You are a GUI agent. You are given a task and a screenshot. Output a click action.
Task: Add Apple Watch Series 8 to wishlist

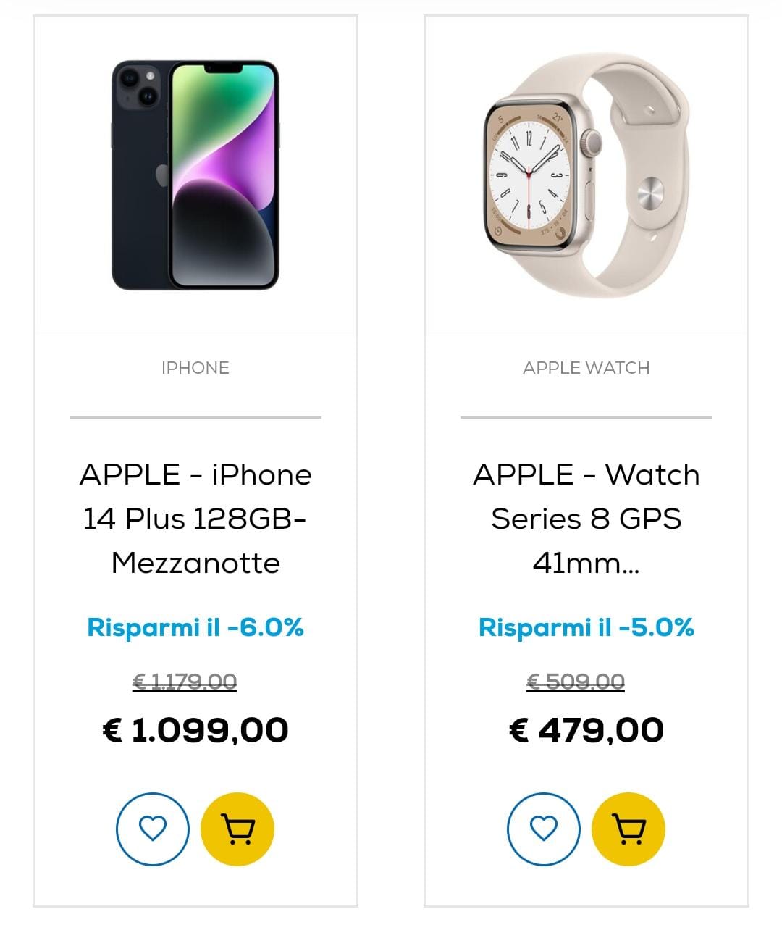pos(544,829)
